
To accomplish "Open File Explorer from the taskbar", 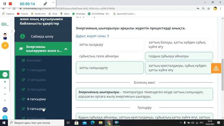I will pos(100,123).
